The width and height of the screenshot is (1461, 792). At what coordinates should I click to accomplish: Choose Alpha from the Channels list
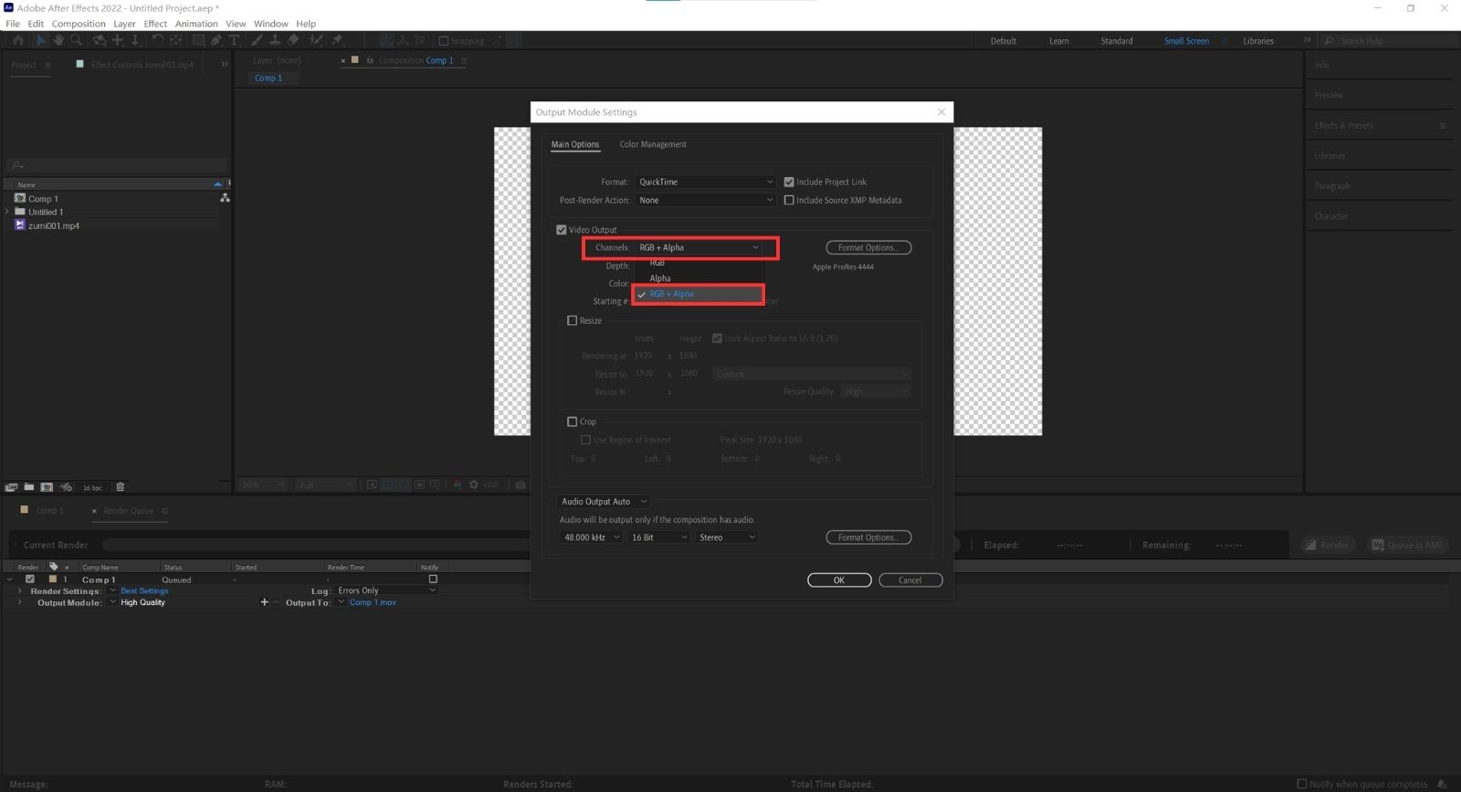[x=660, y=278]
